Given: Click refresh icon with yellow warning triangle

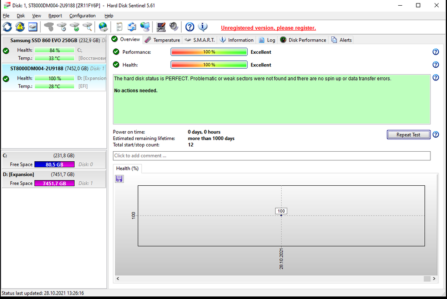Looking at the screenshot, I should click(x=20, y=27).
